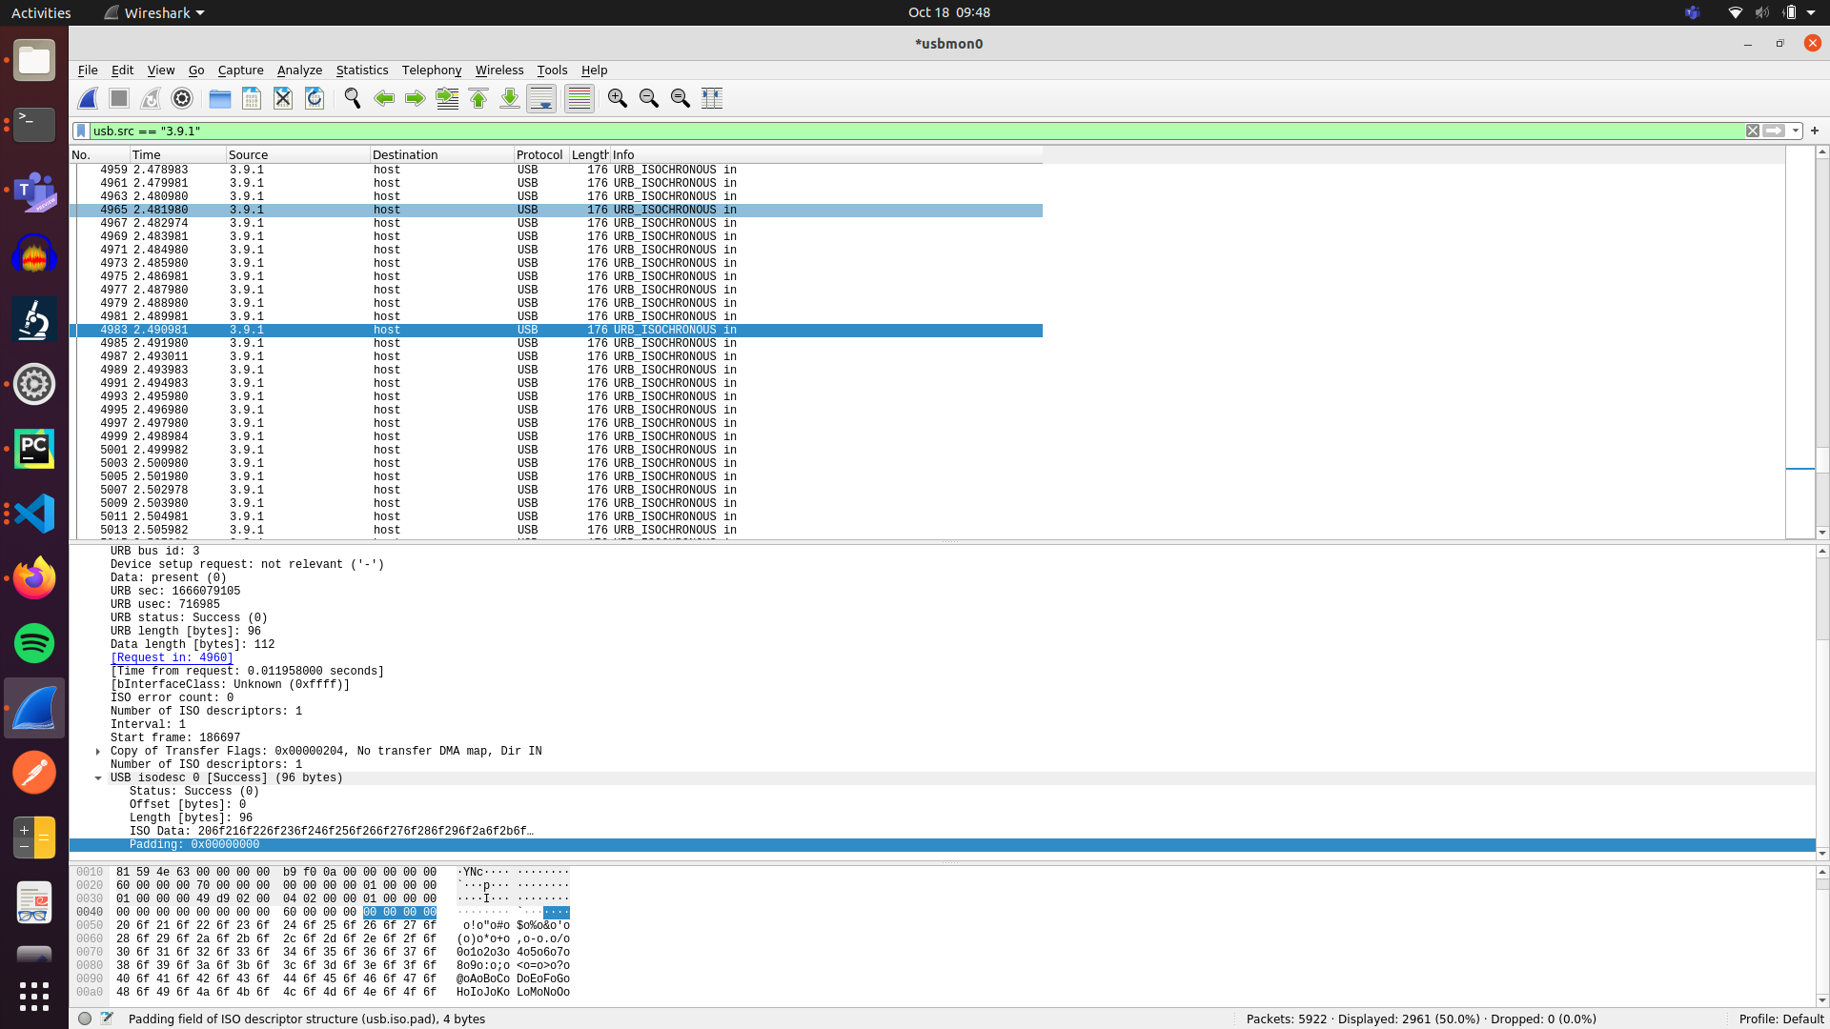The image size is (1830, 1029).
Task: Sort packets by the Source column header
Action: point(297,154)
